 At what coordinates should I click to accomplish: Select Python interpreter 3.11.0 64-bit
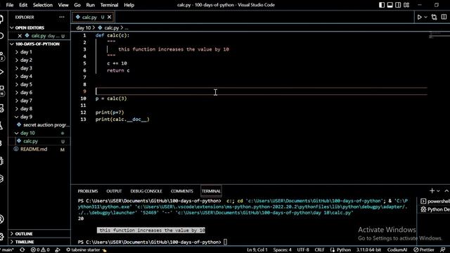pyautogui.click(x=368, y=250)
